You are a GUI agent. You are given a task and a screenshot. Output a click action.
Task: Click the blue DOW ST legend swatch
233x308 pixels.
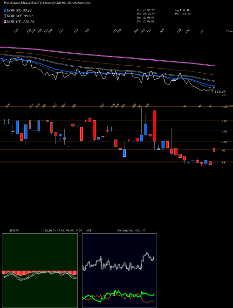5,10
